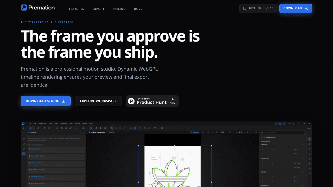Select the brush icon in right sidebar

click(x=310, y=144)
